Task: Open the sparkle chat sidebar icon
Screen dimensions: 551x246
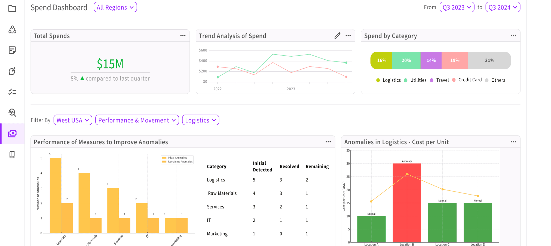Action: tap(12, 71)
